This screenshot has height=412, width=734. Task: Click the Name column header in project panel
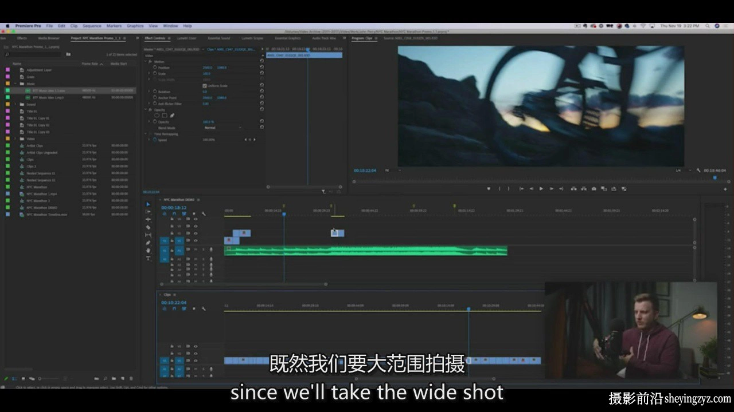17,64
